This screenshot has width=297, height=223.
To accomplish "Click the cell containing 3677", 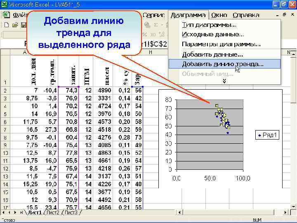I will point(103,192).
